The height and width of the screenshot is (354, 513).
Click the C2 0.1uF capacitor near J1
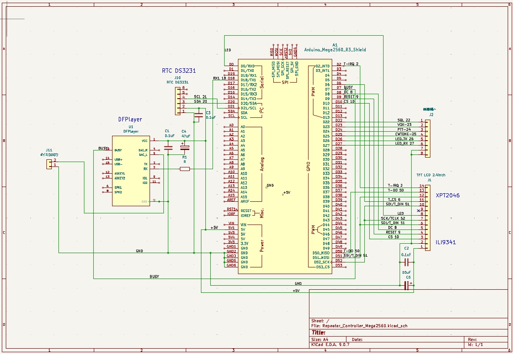406,263
